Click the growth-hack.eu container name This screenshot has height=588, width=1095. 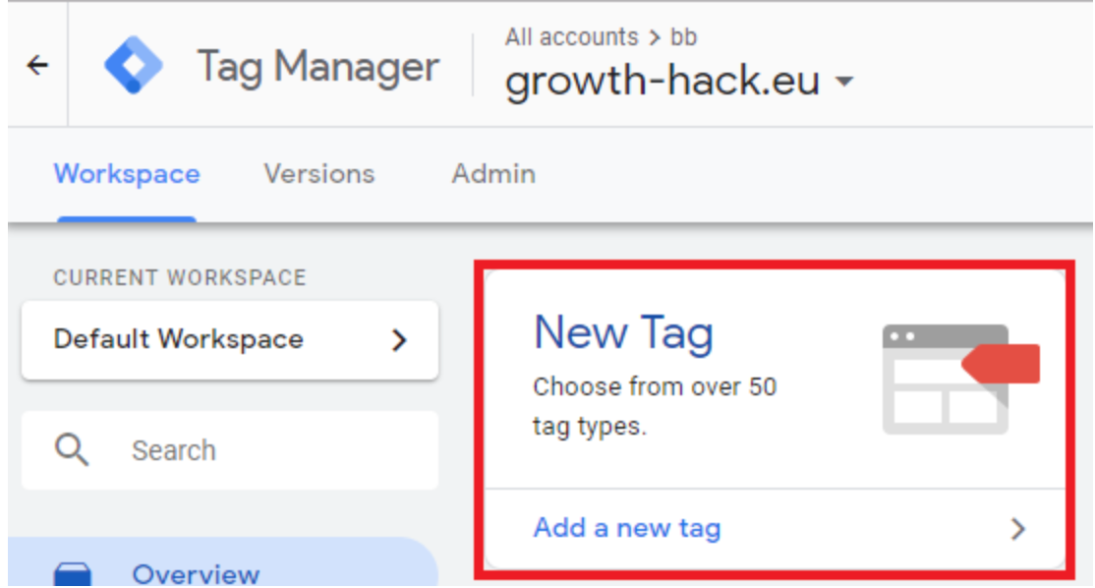pyautogui.click(x=663, y=81)
